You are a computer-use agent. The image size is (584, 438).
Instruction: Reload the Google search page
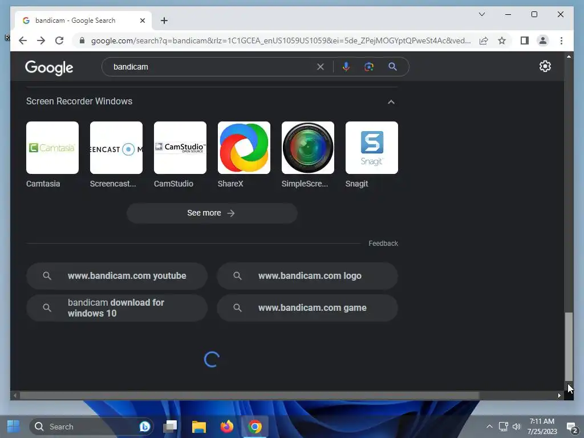(x=59, y=40)
